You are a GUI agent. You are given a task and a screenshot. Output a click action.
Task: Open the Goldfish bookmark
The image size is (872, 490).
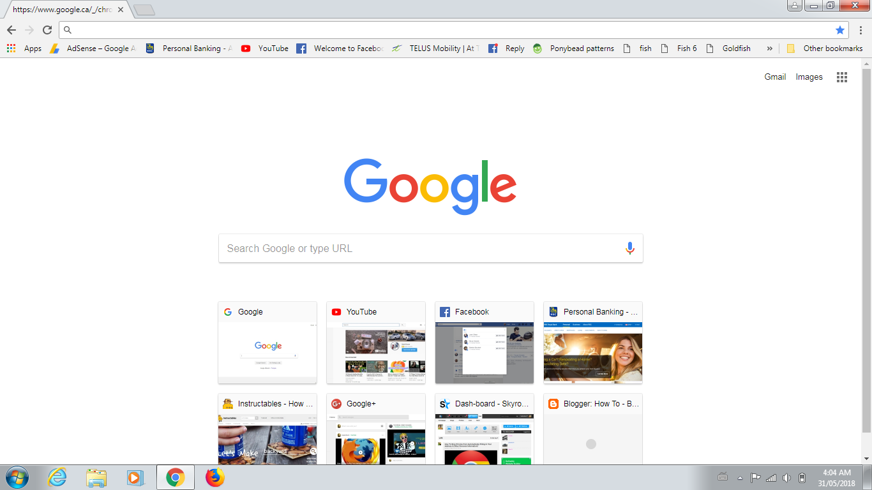pos(728,48)
